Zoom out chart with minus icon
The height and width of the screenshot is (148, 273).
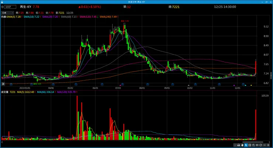[x=265, y=145]
